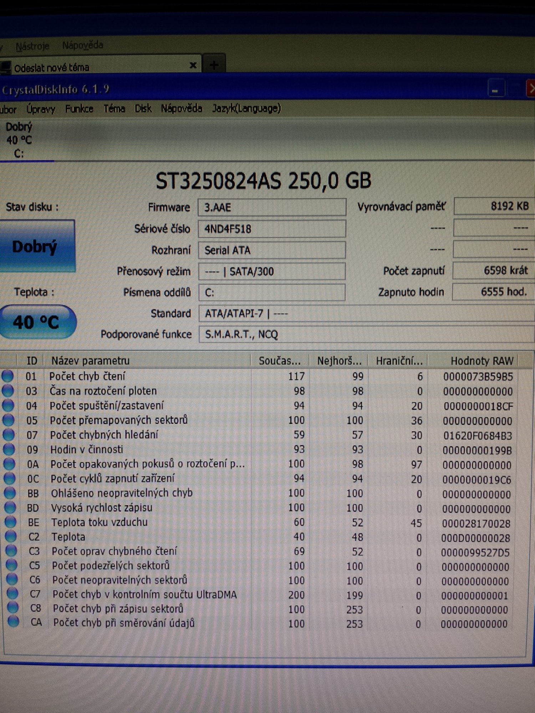Screen dimensions: 535x713
Task: Click the Nejhorš... column header
Action: click(x=339, y=361)
